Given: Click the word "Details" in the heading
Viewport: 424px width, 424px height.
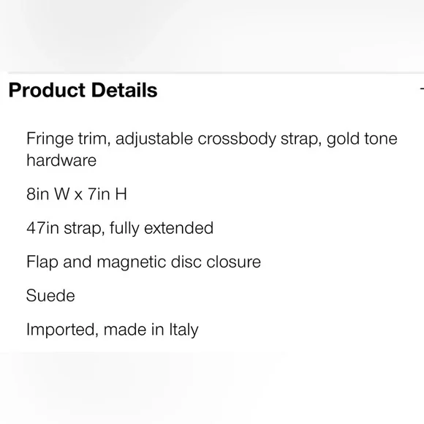Looking at the screenshot, I should pos(124,90).
